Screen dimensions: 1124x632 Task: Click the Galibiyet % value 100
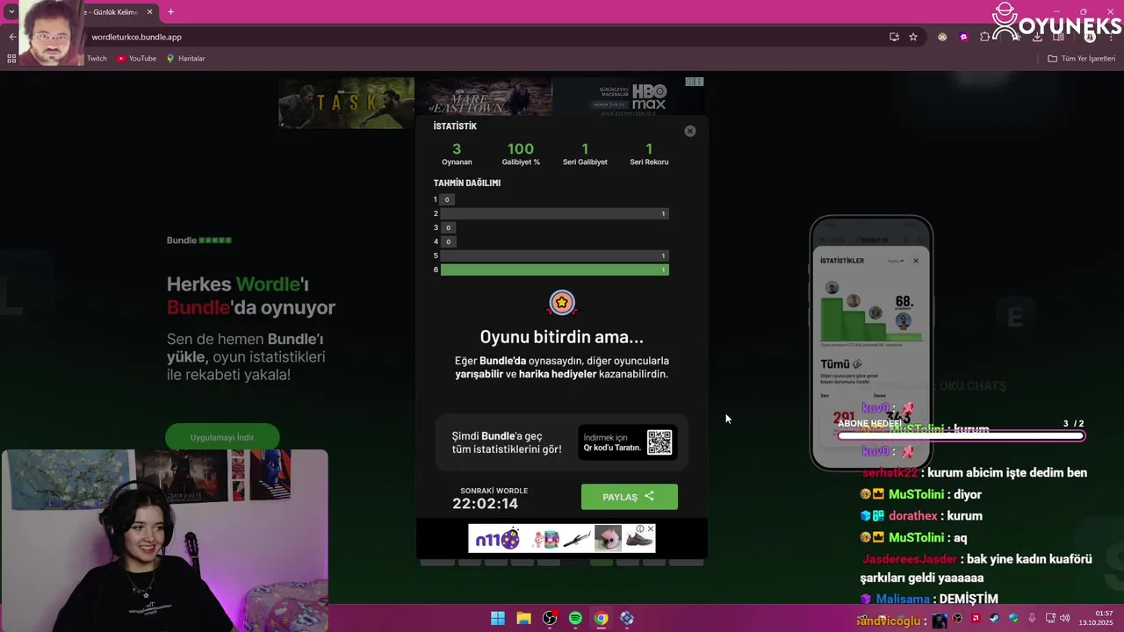click(521, 149)
